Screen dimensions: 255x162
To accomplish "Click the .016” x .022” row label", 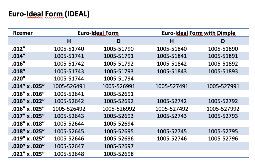I will (x=28, y=101).
